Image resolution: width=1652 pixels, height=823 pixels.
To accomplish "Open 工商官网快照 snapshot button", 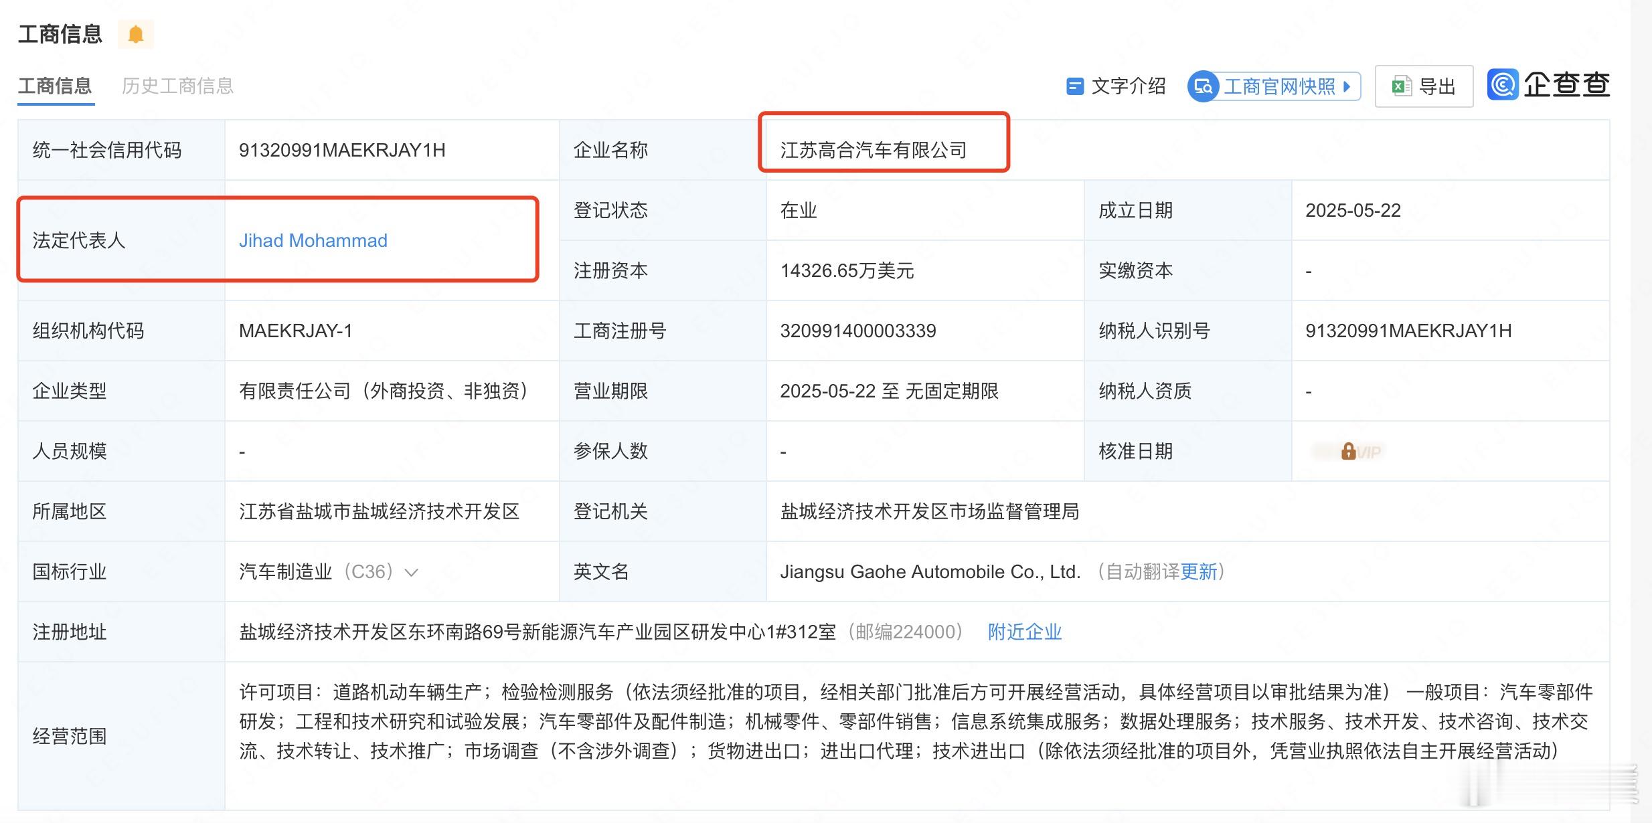I will point(1274,86).
